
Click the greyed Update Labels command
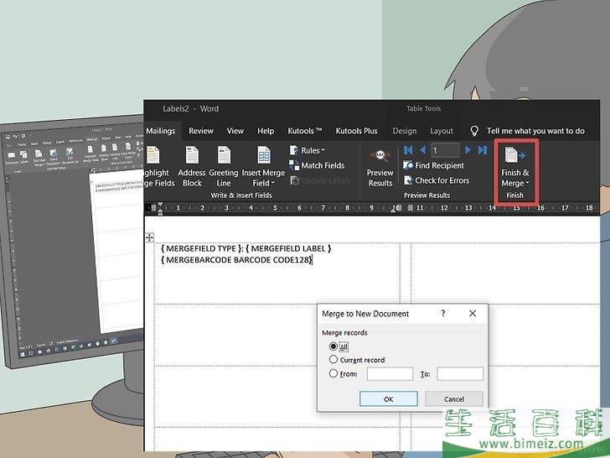[320, 180]
